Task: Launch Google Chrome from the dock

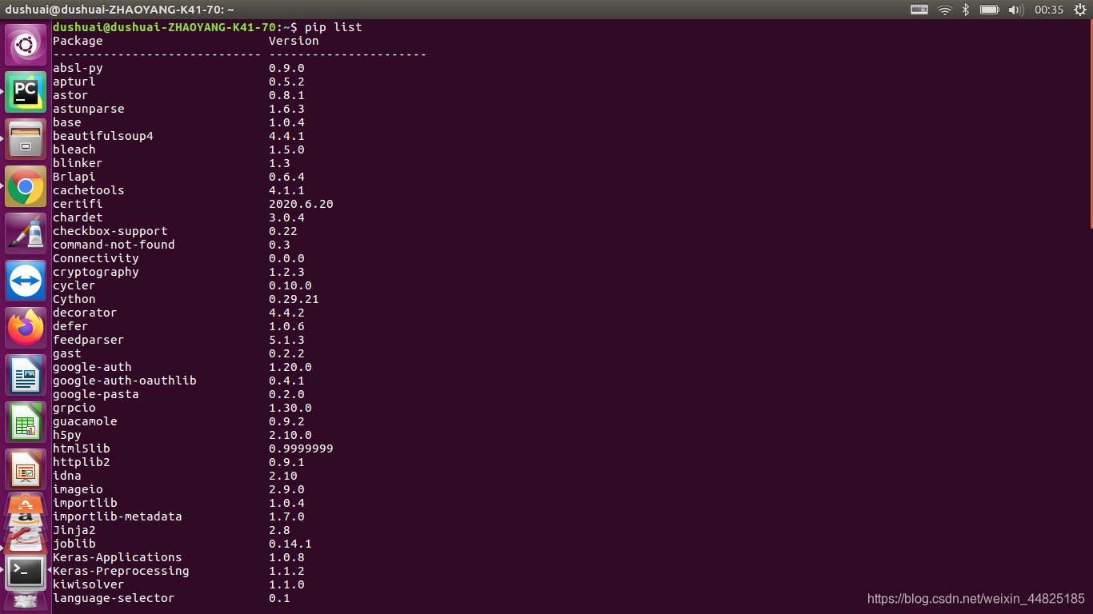Action: [26, 186]
